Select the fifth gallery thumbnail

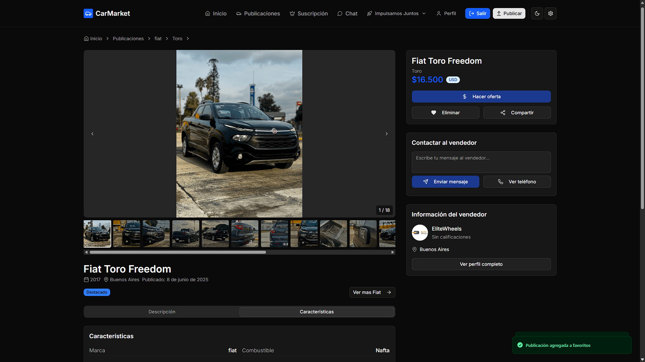[x=215, y=234]
